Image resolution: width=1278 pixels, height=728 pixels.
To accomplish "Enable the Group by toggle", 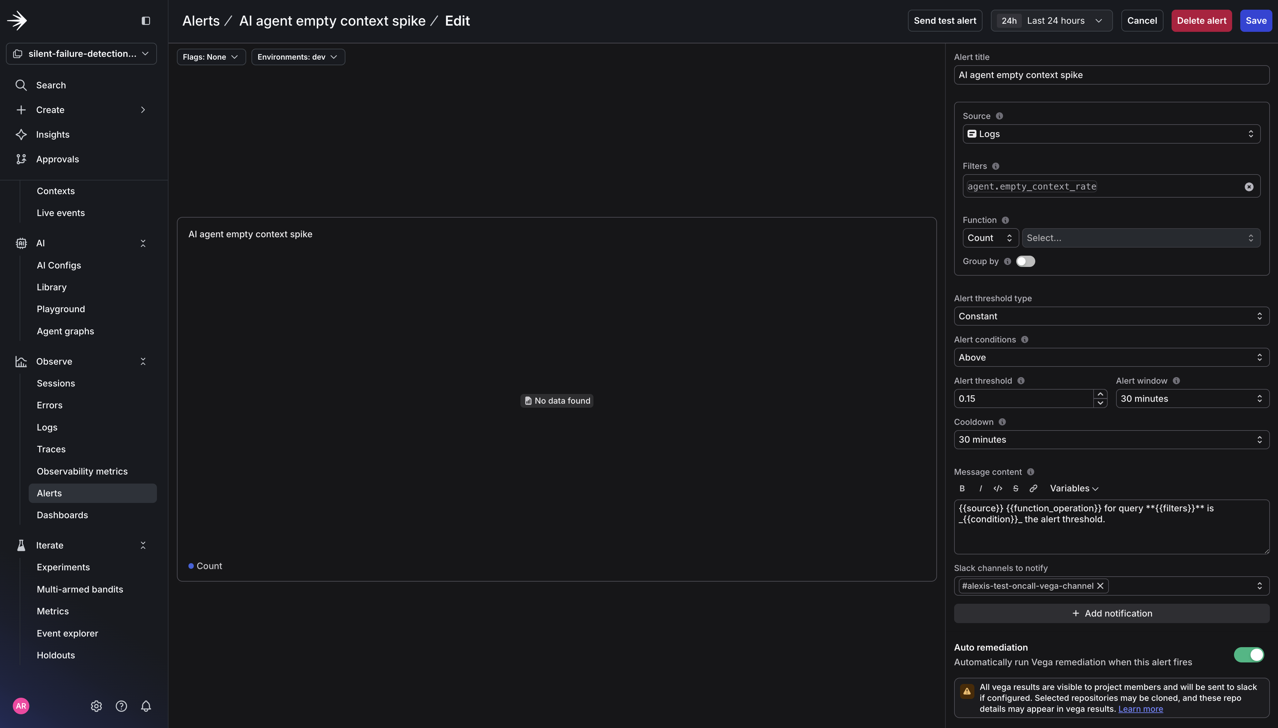I will coord(1026,261).
